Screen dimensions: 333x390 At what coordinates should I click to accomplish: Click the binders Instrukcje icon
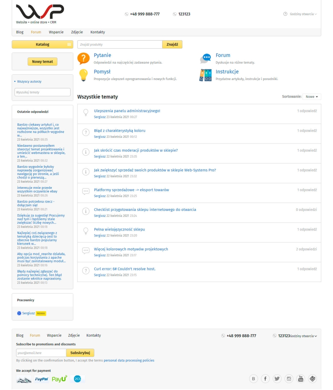pos(205,75)
